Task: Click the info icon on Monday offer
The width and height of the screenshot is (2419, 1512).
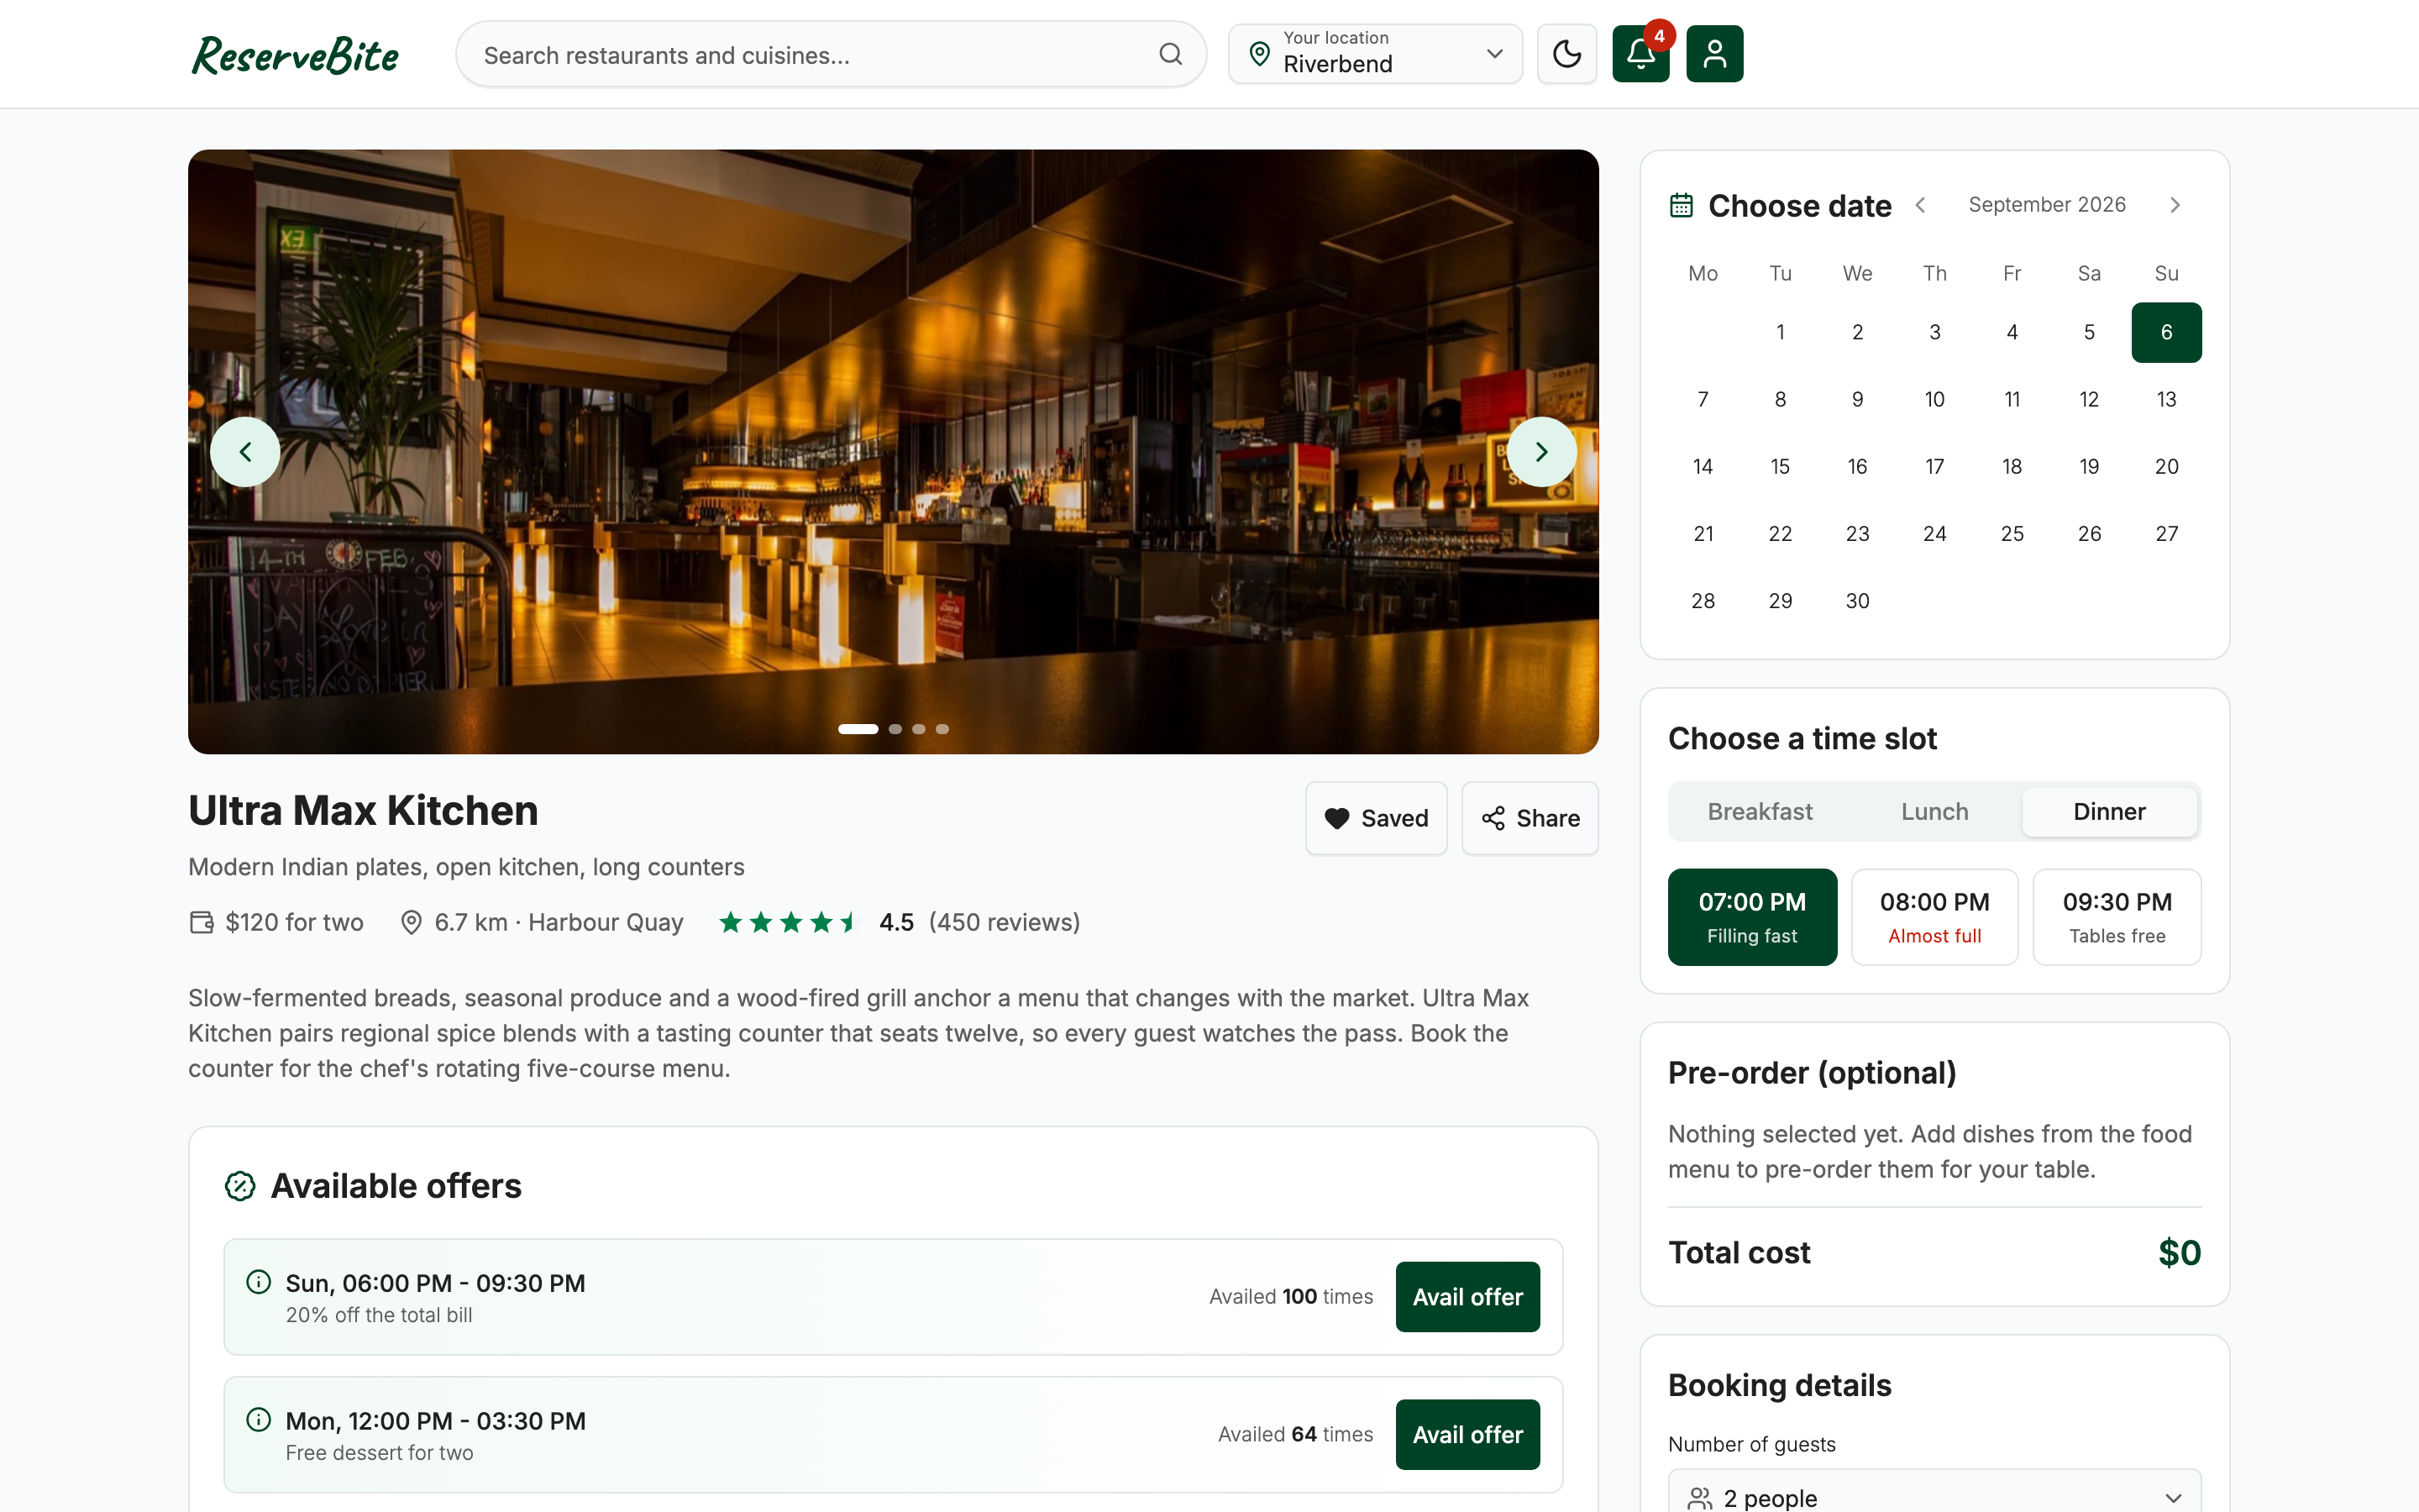Action: (258, 1420)
